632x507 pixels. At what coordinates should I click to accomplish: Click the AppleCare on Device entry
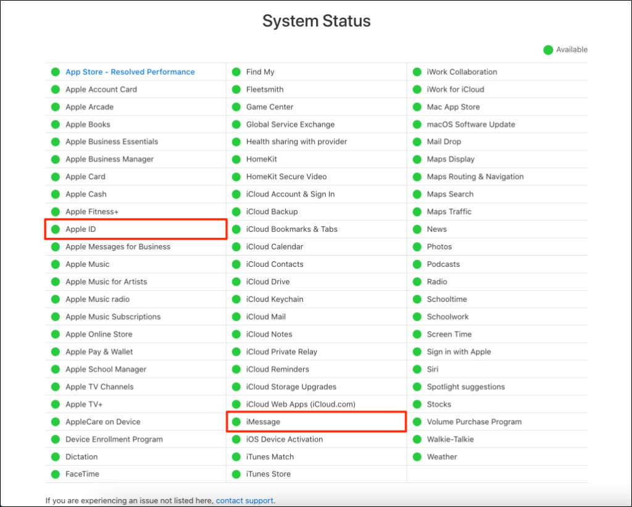pos(103,422)
